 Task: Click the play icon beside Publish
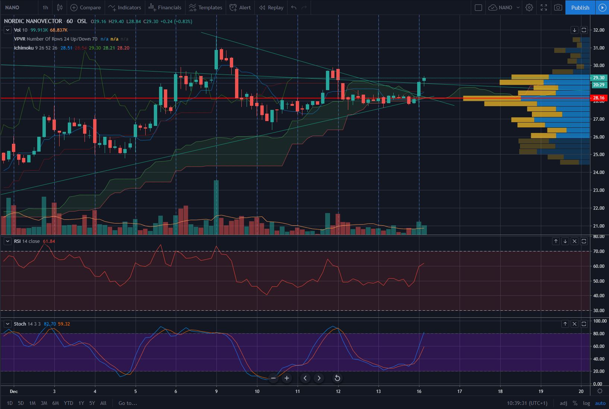click(x=602, y=7)
